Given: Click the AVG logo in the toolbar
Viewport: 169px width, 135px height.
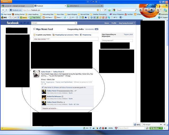Looking at the screenshot, I should click(4, 17).
